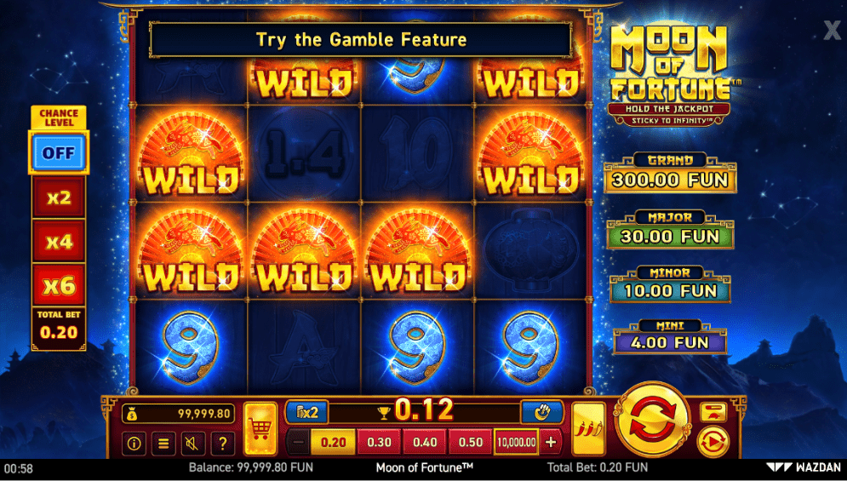
Task: Toggle the speed mode turtle button
Action: coord(713,412)
